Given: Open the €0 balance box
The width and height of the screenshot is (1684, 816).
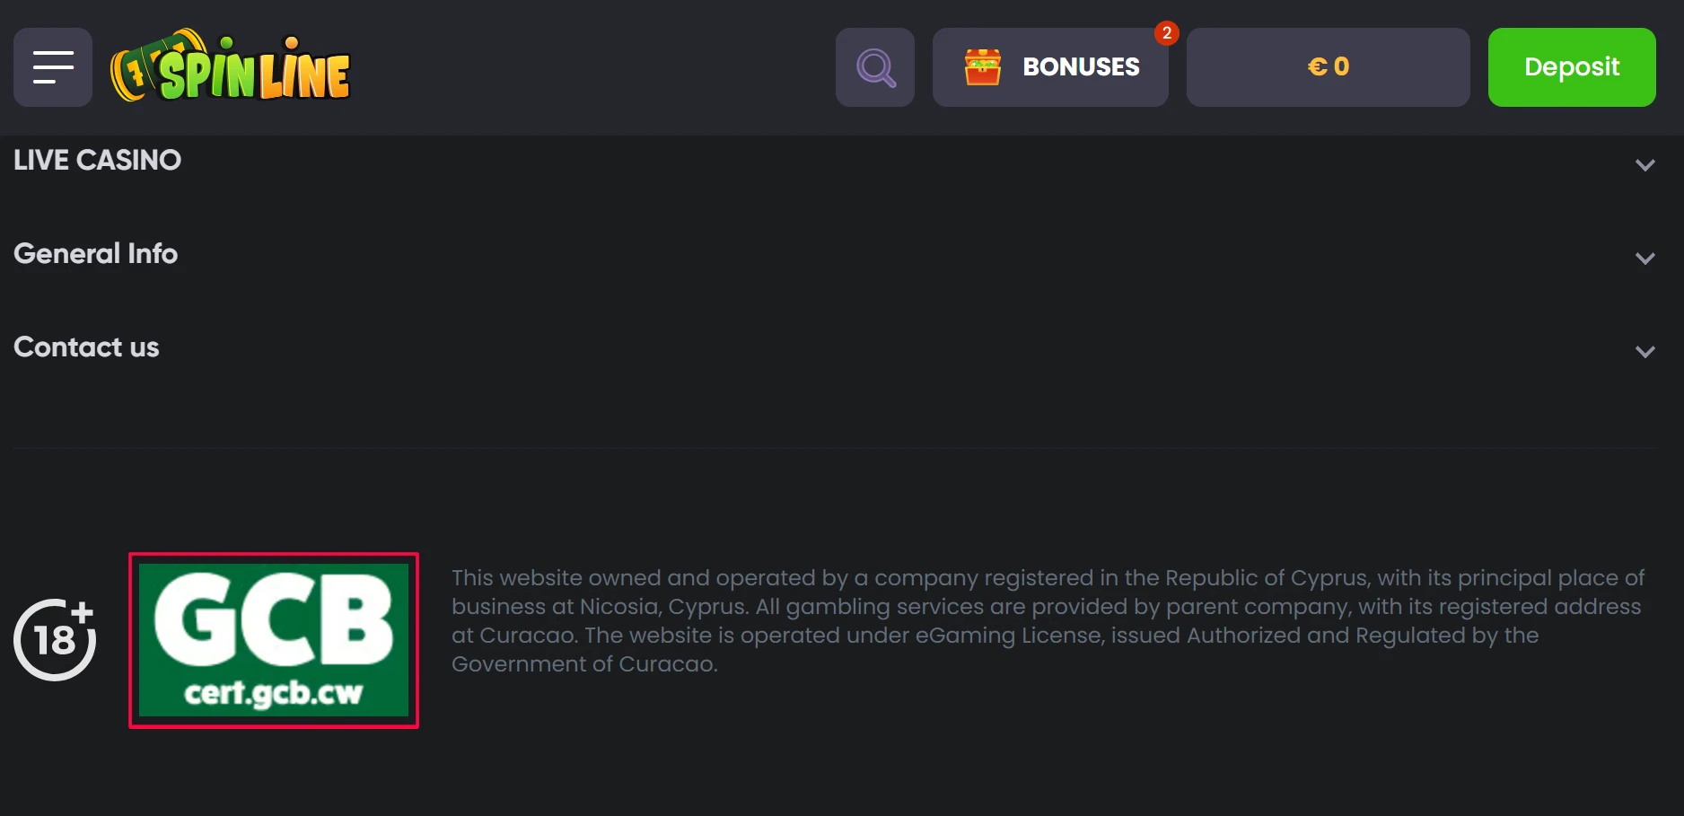Looking at the screenshot, I should [1328, 67].
